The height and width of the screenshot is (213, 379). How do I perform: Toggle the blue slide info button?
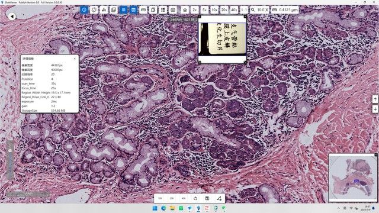pos(84,10)
